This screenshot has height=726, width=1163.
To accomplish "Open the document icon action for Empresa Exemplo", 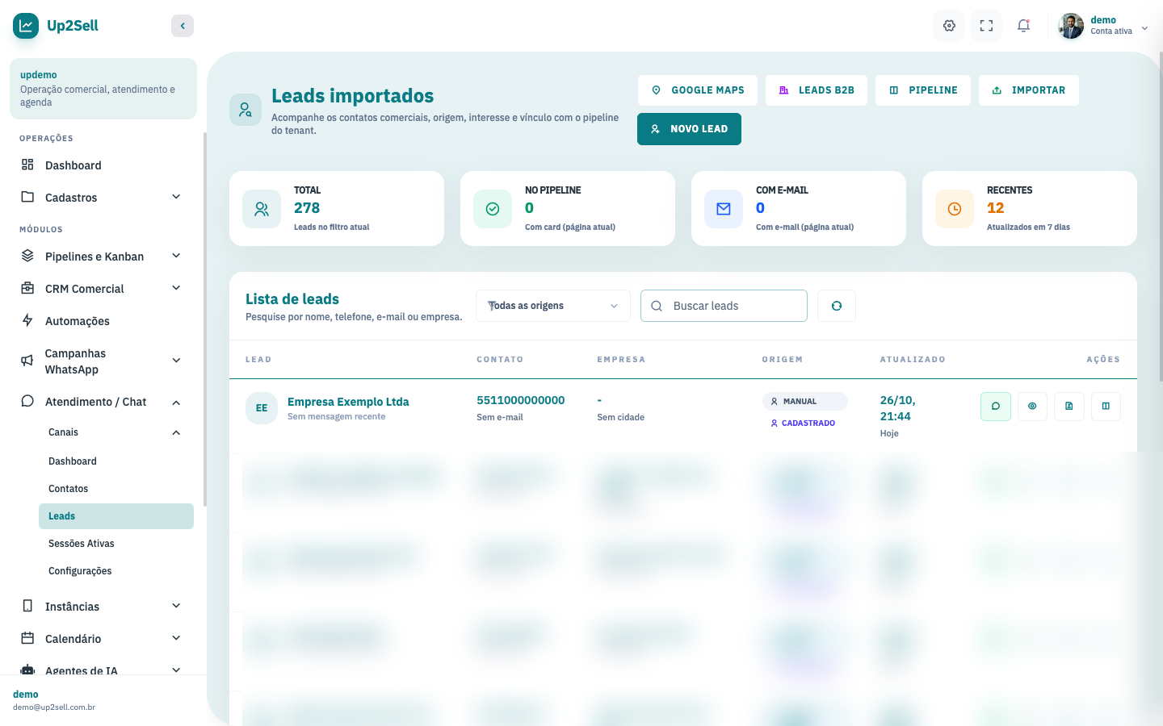I will 1069,406.
